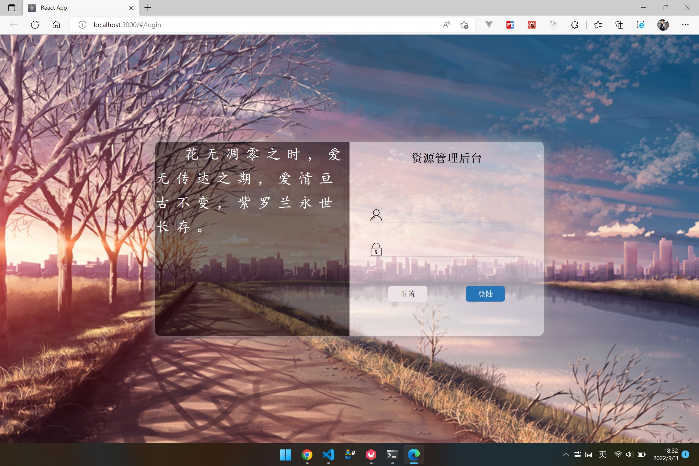Open Visual Studio Code from taskbar
Screen dimensions: 699x466
point(328,455)
